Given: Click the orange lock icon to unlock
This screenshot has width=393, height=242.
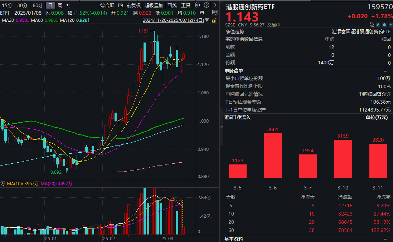Looking at the screenshot, I should tap(214, 20).
